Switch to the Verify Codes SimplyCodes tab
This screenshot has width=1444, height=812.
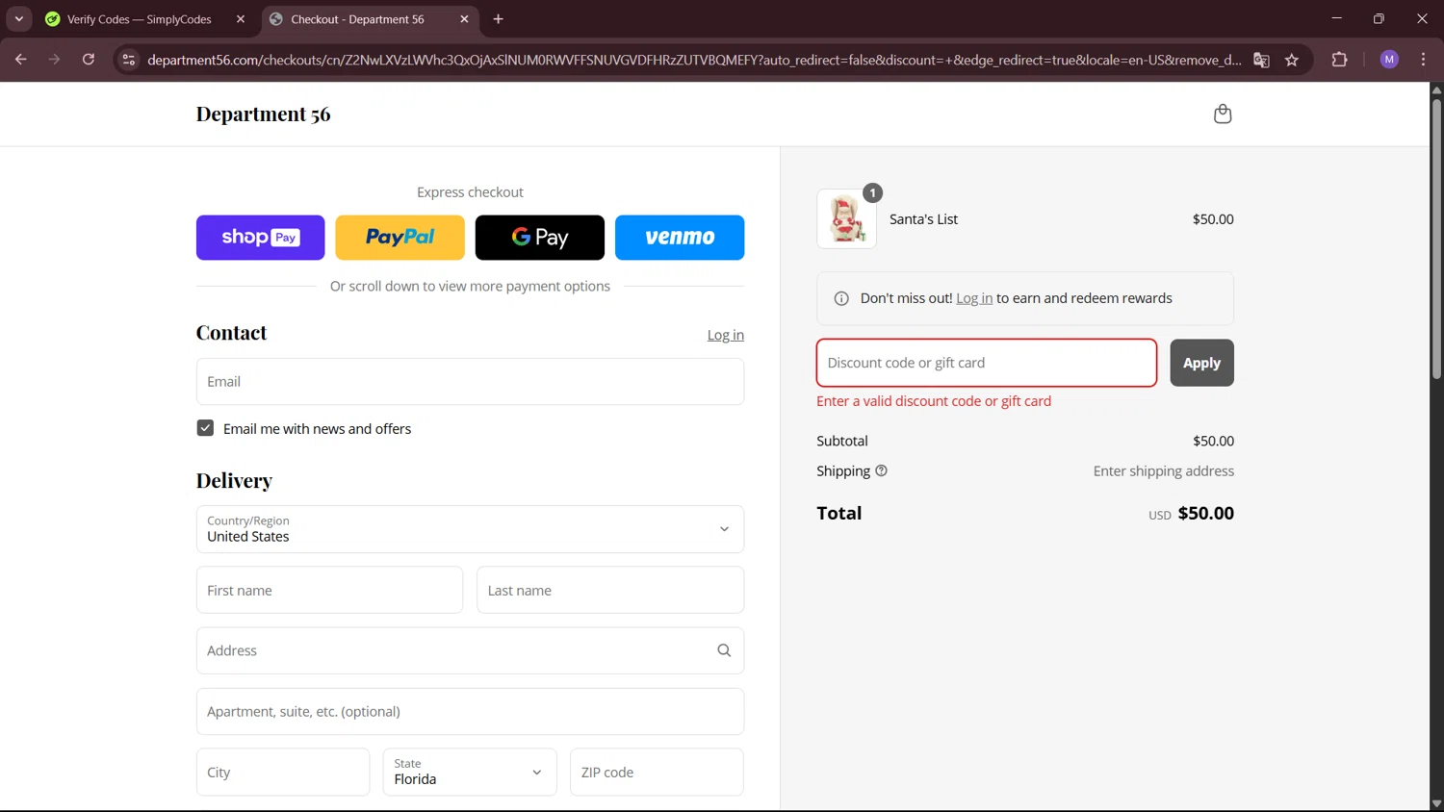(x=139, y=19)
